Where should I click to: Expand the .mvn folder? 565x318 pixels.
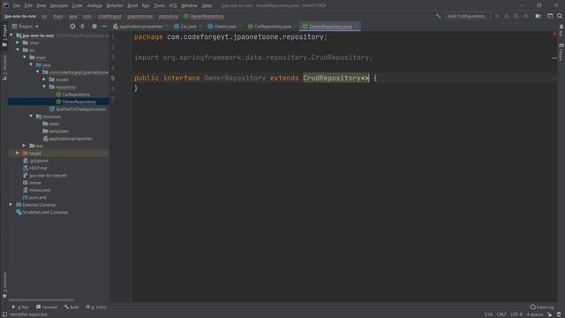(18, 42)
